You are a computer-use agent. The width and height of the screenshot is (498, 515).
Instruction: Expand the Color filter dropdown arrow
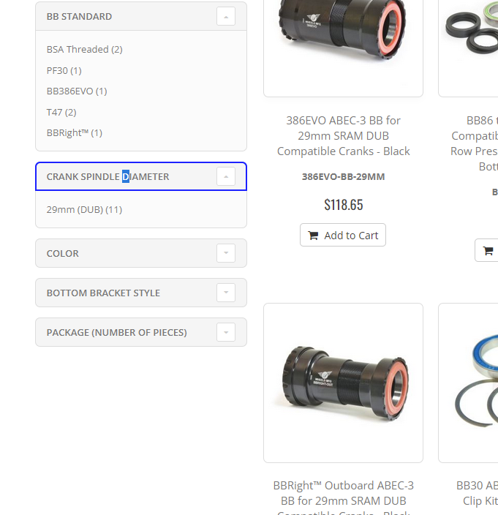(226, 253)
